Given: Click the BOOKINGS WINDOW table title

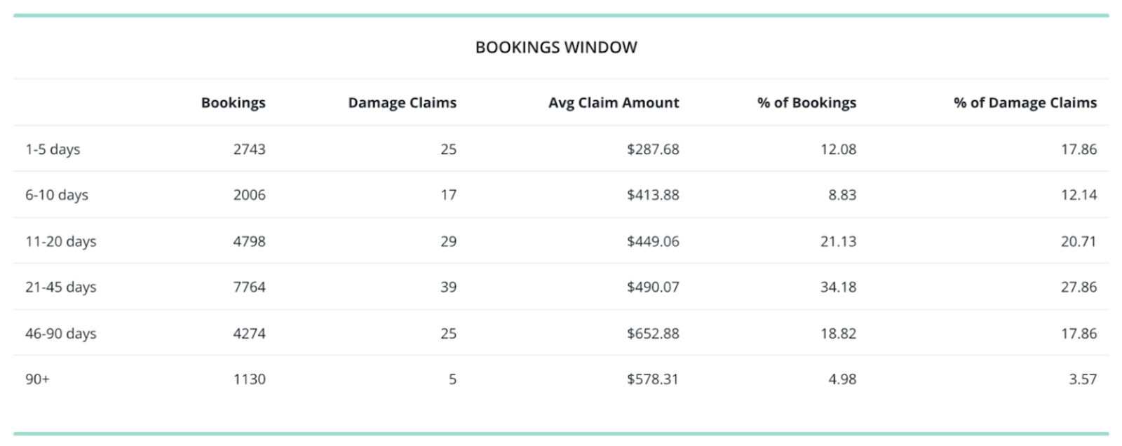Looking at the screenshot, I should pos(556,48).
